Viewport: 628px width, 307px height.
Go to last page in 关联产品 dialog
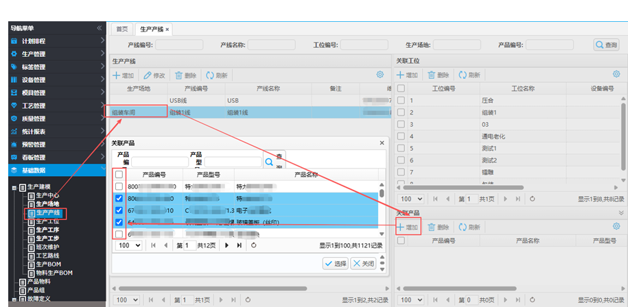click(239, 245)
